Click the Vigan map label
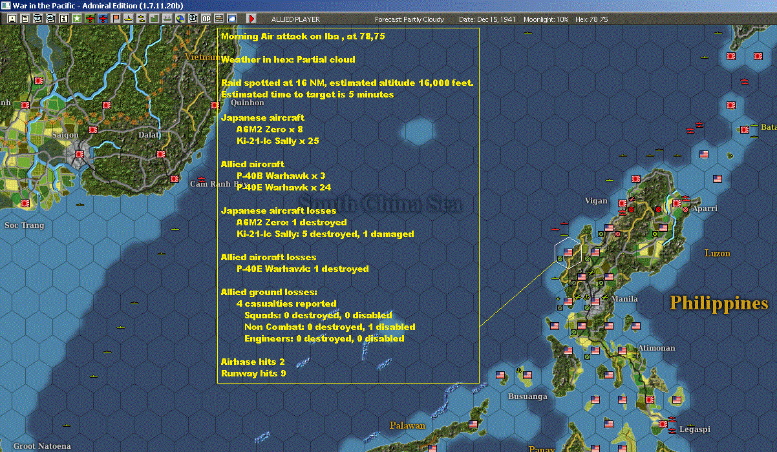The width and height of the screenshot is (777, 452). coord(596,201)
